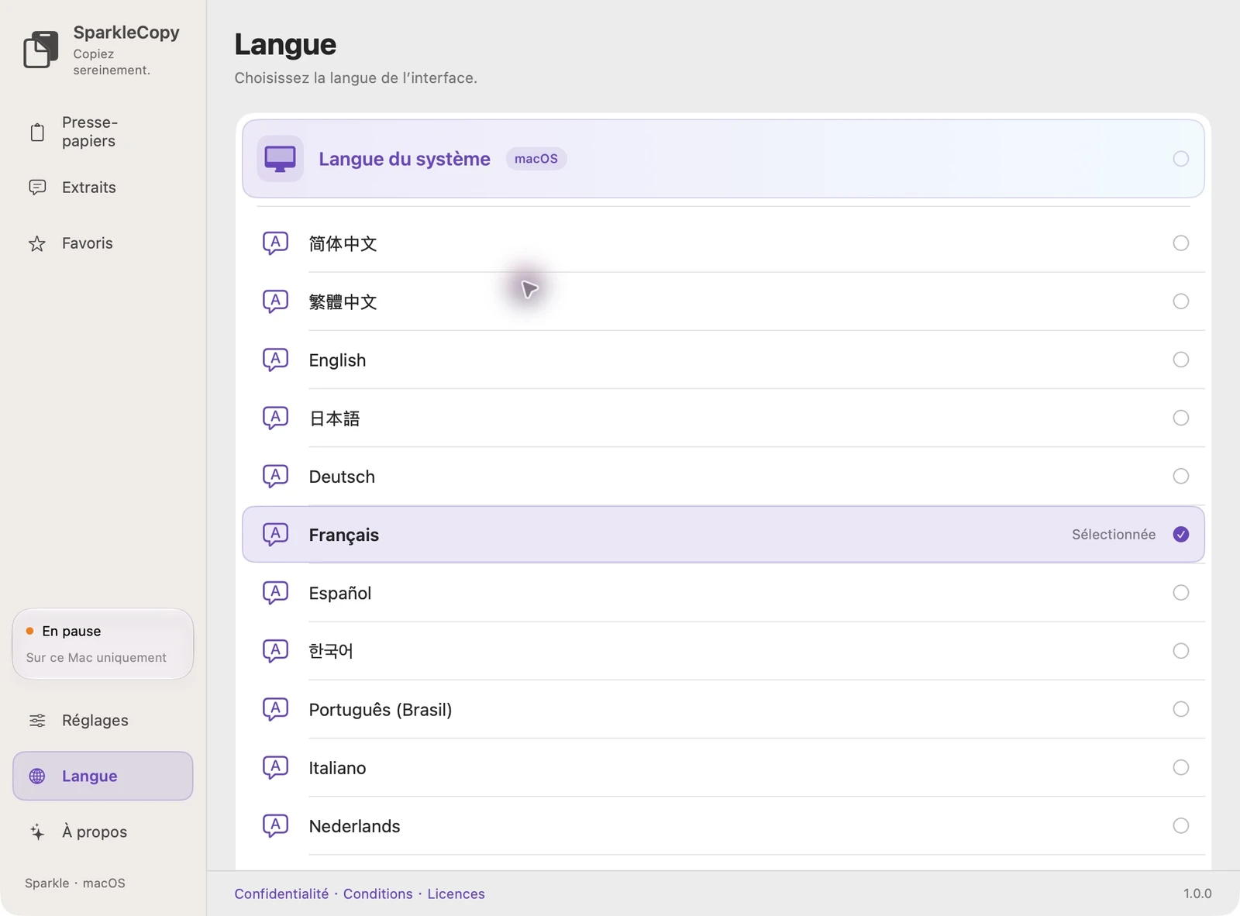Click the language icon next to 日本語
Image resolution: width=1240 pixels, height=916 pixels.
pos(275,418)
